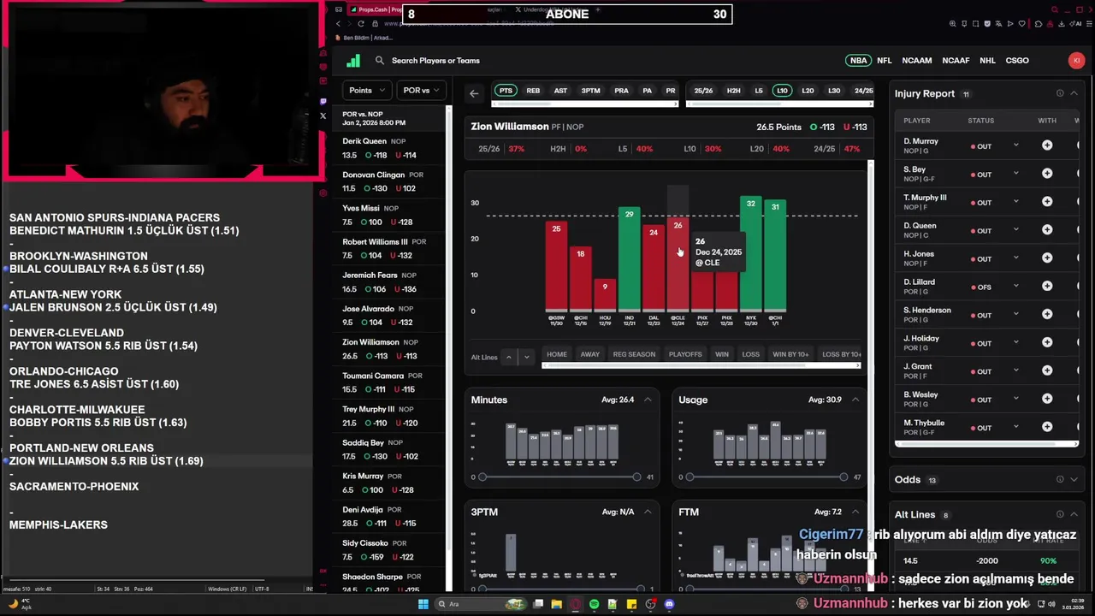The width and height of the screenshot is (1095, 616).
Task: Click the search magnifier icon
Action: click(380, 61)
